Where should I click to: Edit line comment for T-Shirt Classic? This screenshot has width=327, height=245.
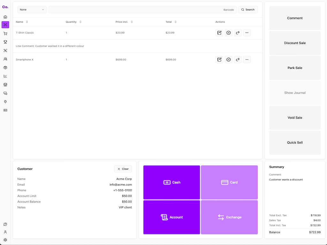219,33
